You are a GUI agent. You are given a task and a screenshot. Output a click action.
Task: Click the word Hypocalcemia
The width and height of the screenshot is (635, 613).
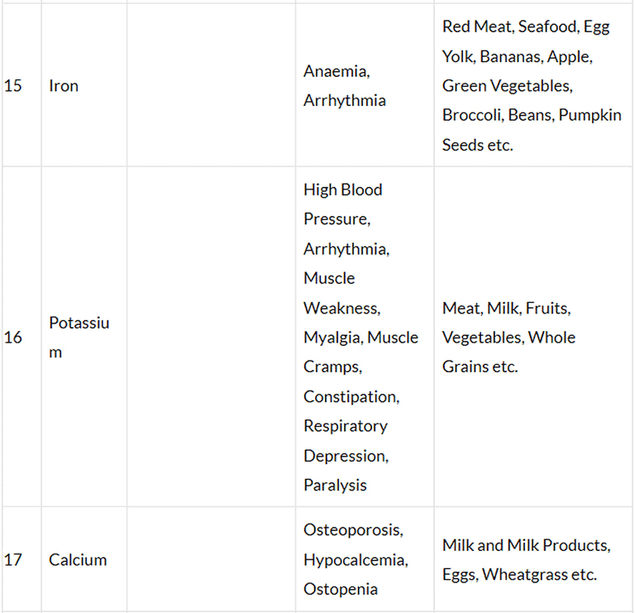click(355, 560)
